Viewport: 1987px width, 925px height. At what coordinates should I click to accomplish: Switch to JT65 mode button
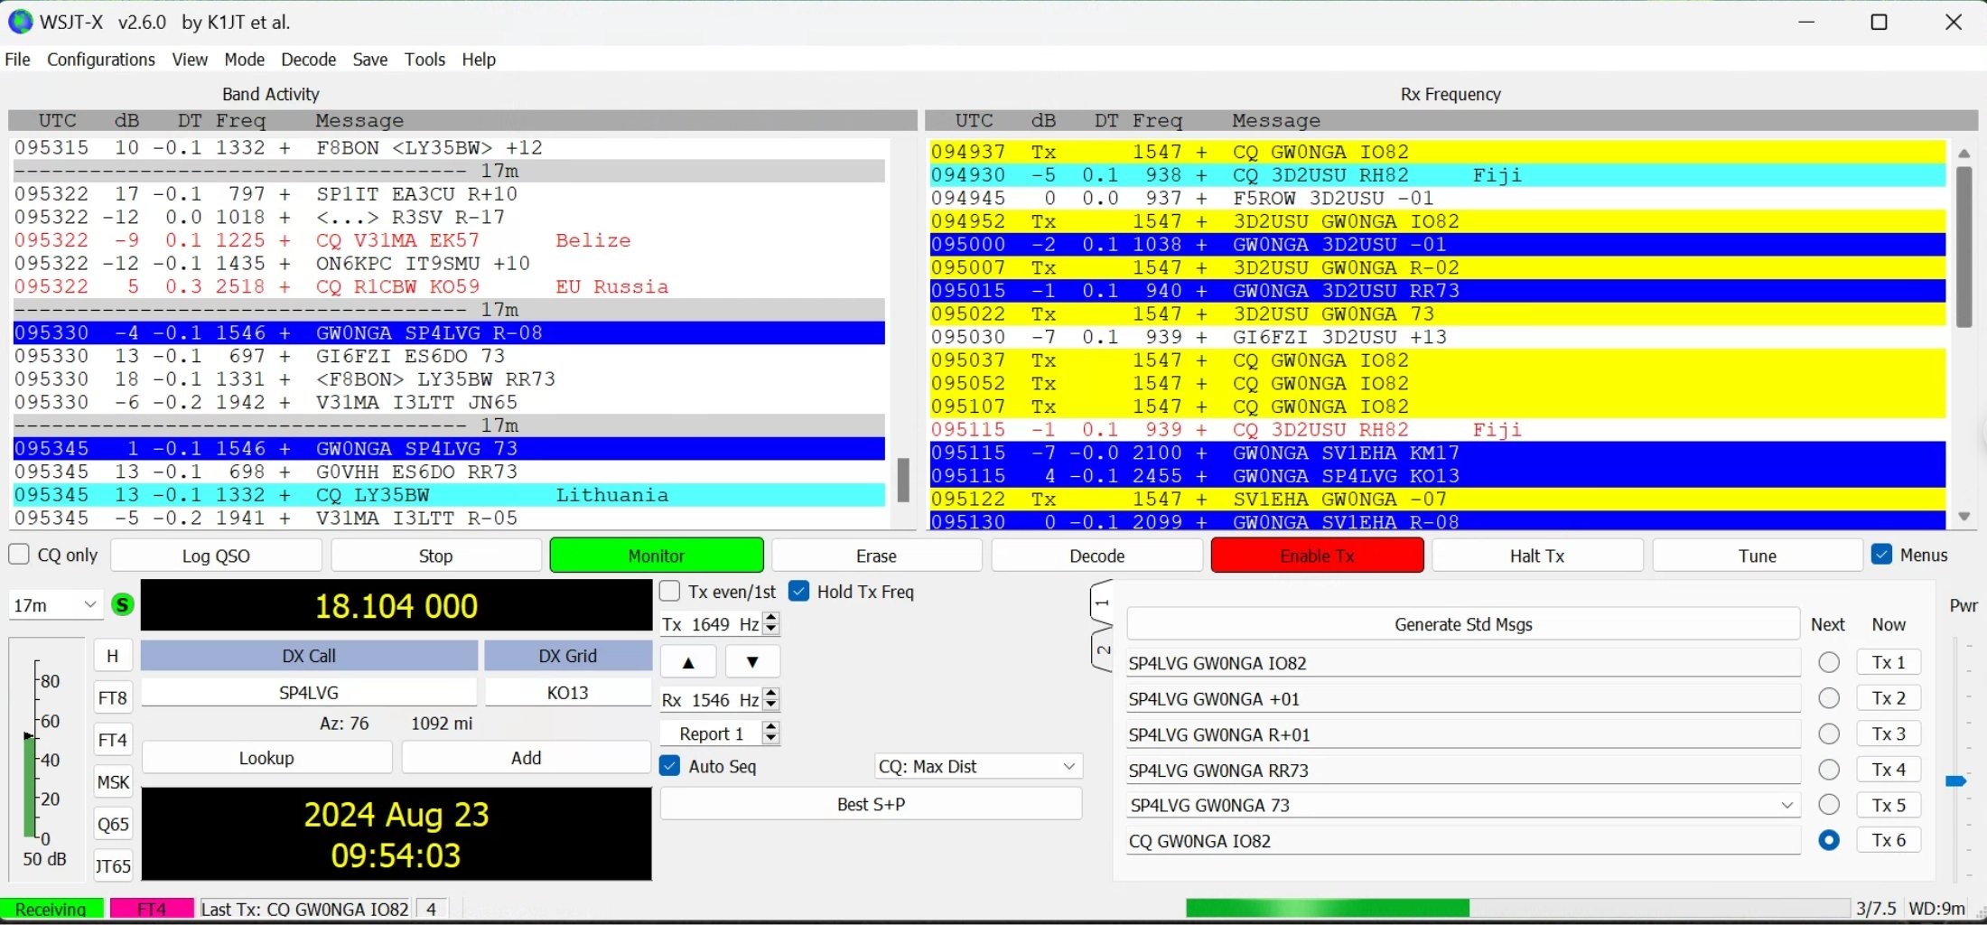coord(113,866)
